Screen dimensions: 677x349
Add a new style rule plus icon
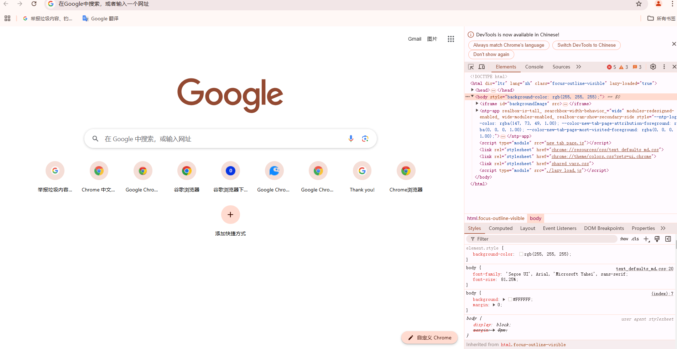tap(646, 239)
